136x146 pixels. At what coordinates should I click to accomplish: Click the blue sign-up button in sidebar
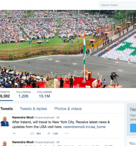pos(133,128)
